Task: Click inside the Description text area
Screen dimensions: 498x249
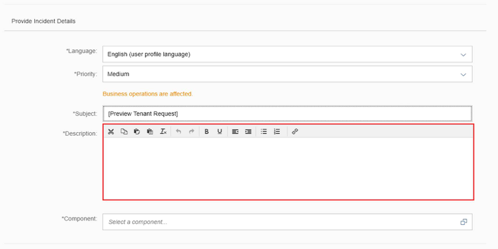Action: point(288,169)
